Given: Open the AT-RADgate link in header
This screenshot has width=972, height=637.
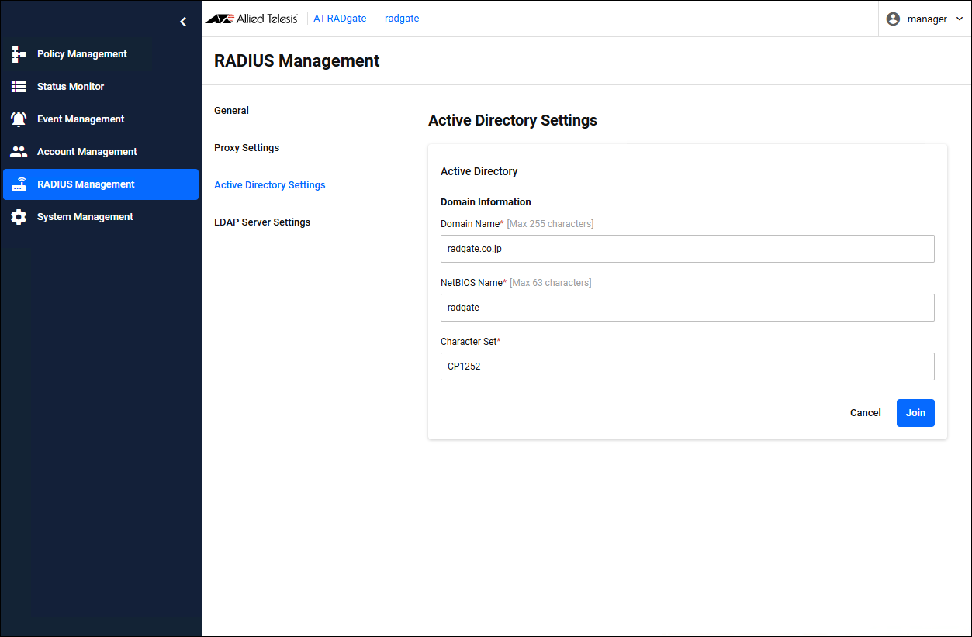Looking at the screenshot, I should 340,19.
